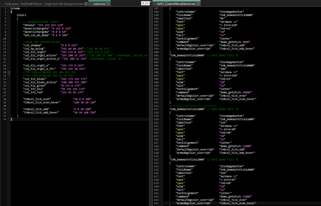Click the "//BING SOY CUSTOM COLORS" comment
The image size is (321, 206).
point(42,42)
